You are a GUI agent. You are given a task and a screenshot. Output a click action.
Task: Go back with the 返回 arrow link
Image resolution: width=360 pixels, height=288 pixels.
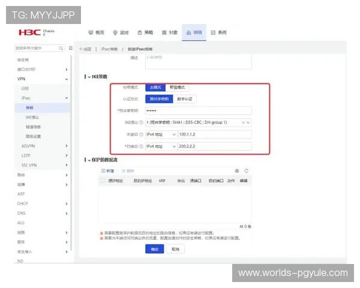[x=85, y=49]
